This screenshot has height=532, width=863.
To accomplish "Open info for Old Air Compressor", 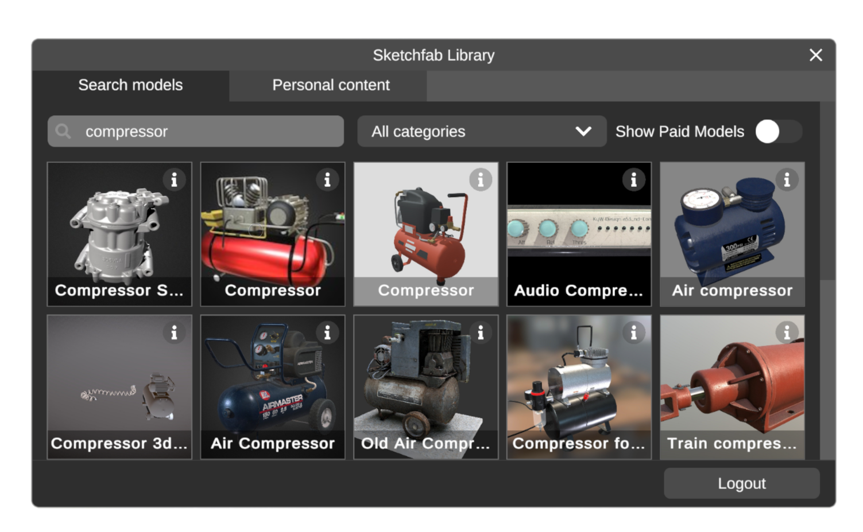I will pos(481,332).
